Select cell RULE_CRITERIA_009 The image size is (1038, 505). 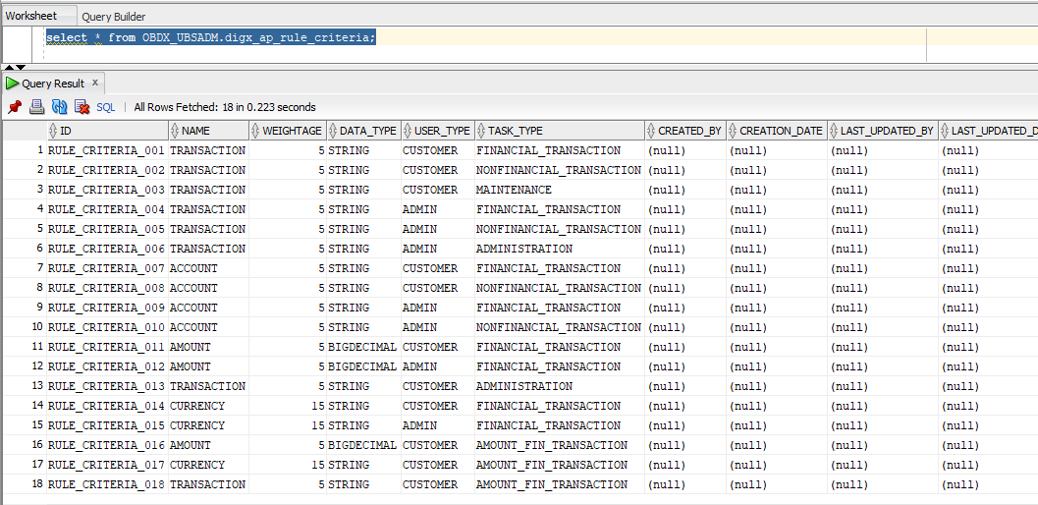tap(107, 308)
